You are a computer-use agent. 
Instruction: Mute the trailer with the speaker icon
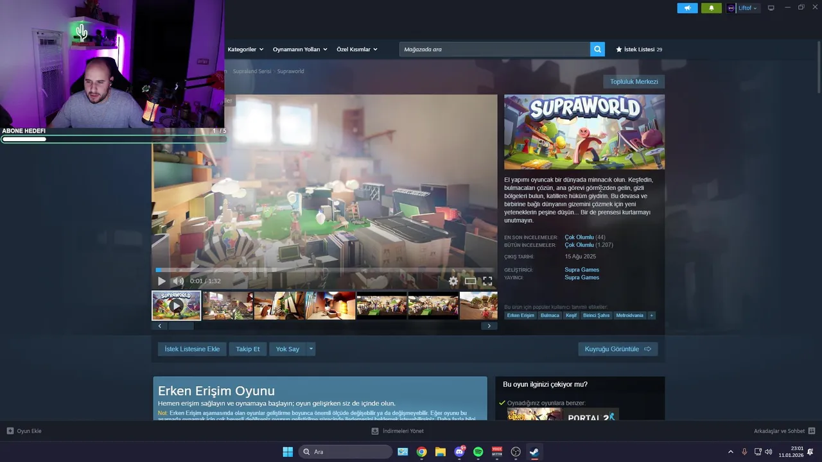coord(179,281)
